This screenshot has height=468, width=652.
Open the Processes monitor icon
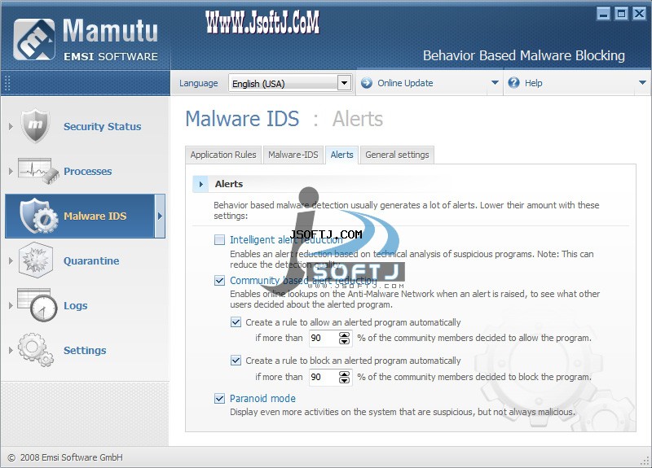(x=38, y=171)
